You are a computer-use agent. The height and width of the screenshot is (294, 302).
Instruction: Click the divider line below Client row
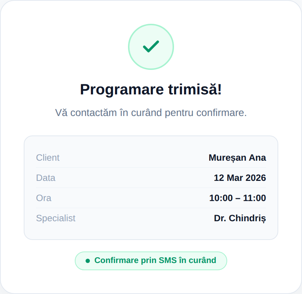tap(151, 168)
